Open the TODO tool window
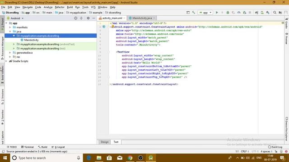 [12, 147]
